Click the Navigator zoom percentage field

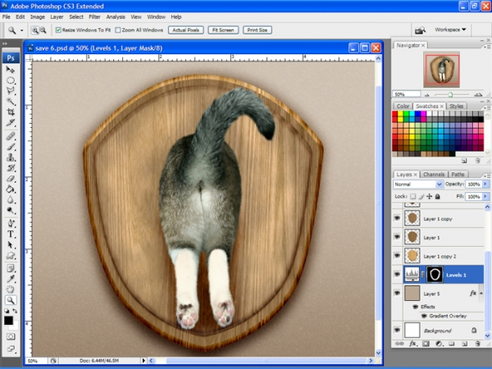point(407,94)
